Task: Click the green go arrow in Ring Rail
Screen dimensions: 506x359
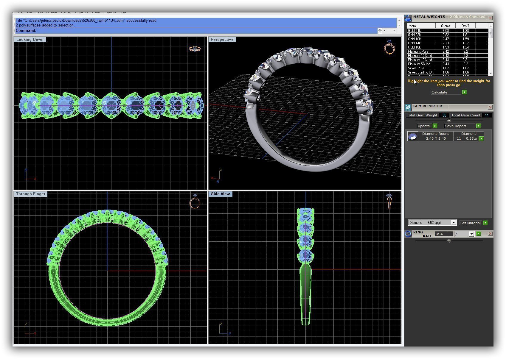Action: click(x=479, y=234)
